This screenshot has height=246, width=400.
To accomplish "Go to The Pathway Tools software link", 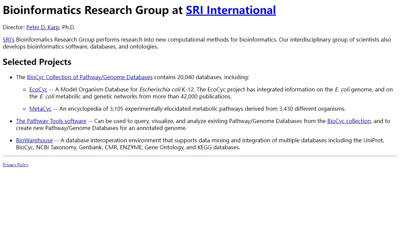I will click(x=51, y=121).
